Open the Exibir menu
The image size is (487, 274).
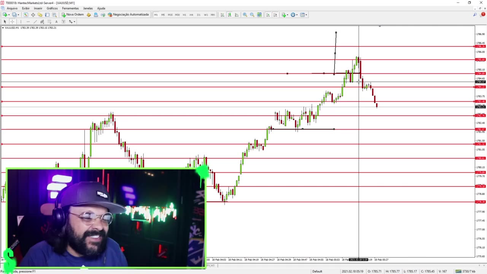[x=26, y=8]
